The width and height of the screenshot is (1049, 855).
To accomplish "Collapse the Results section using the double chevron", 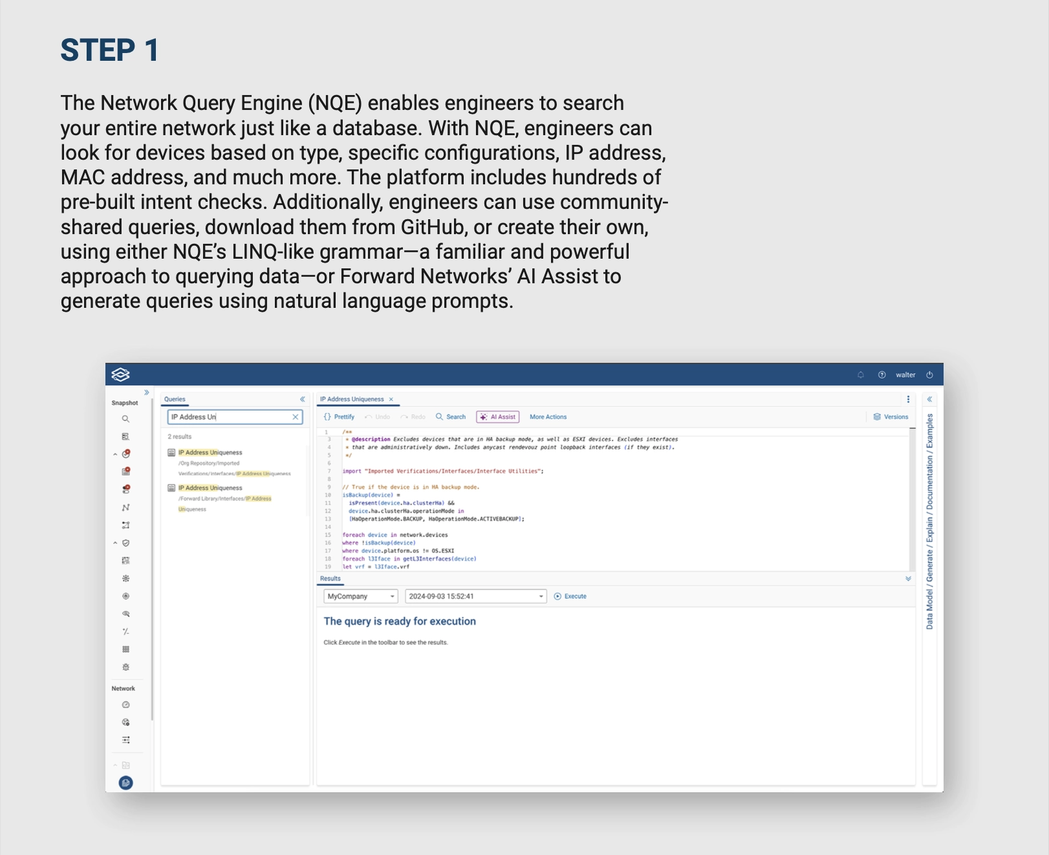I will 908,578.
